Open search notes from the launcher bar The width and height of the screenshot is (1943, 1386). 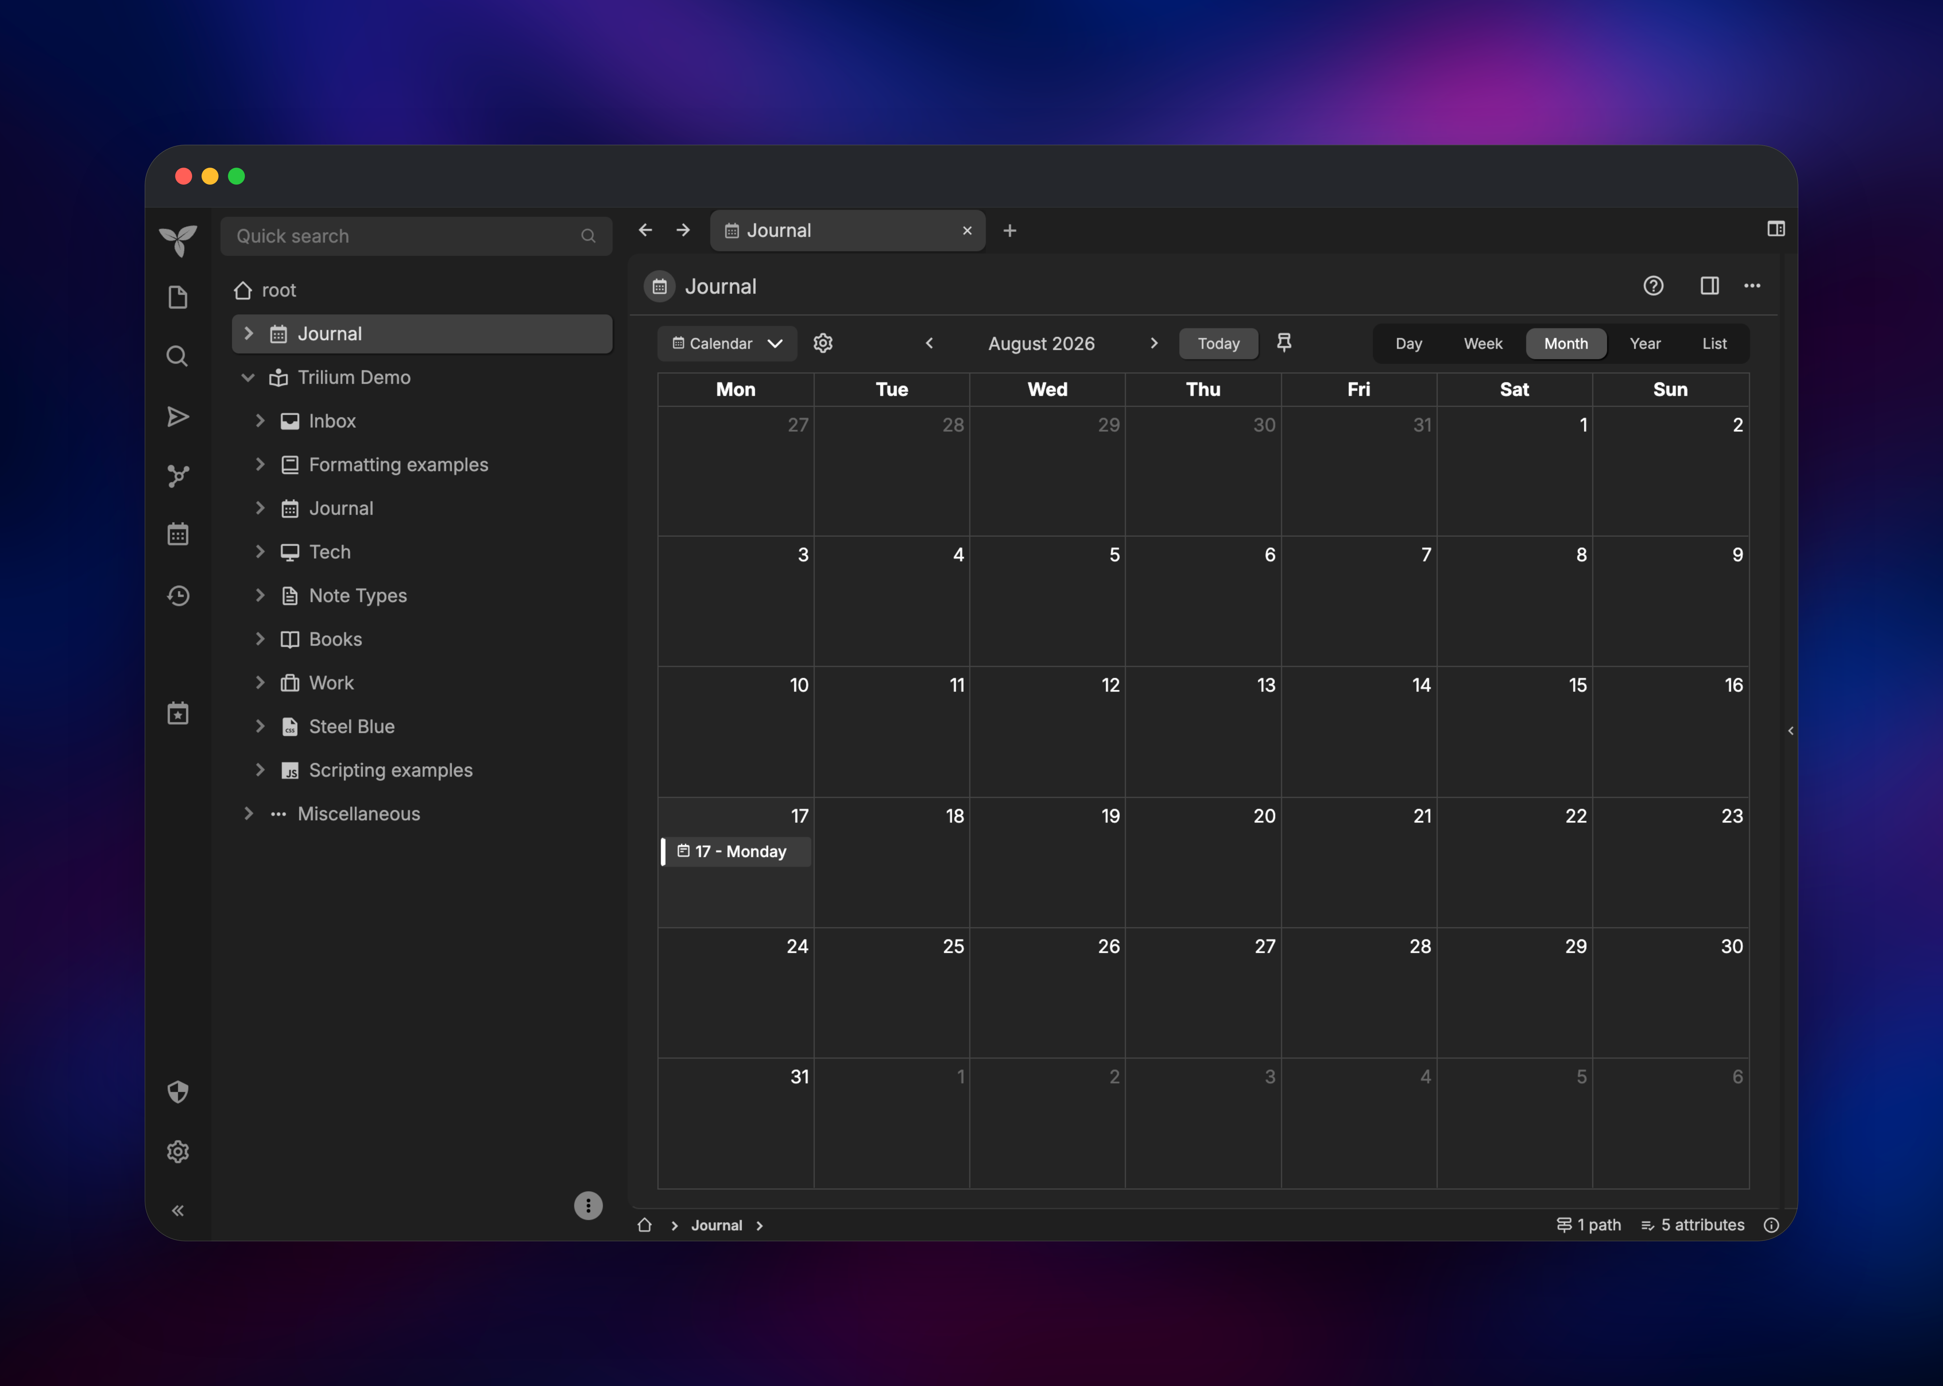177,356
